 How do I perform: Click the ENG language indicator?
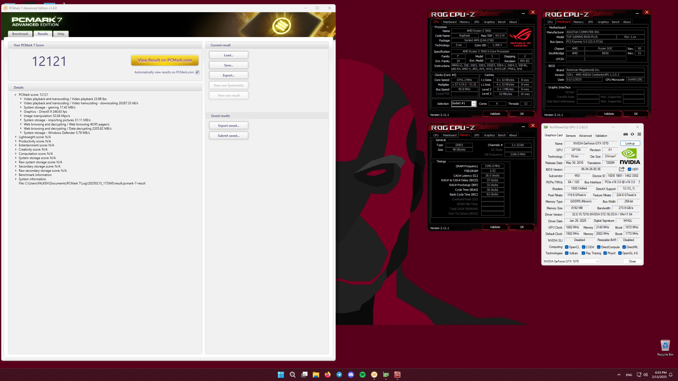pyautogui.click(x=629, y=375)
